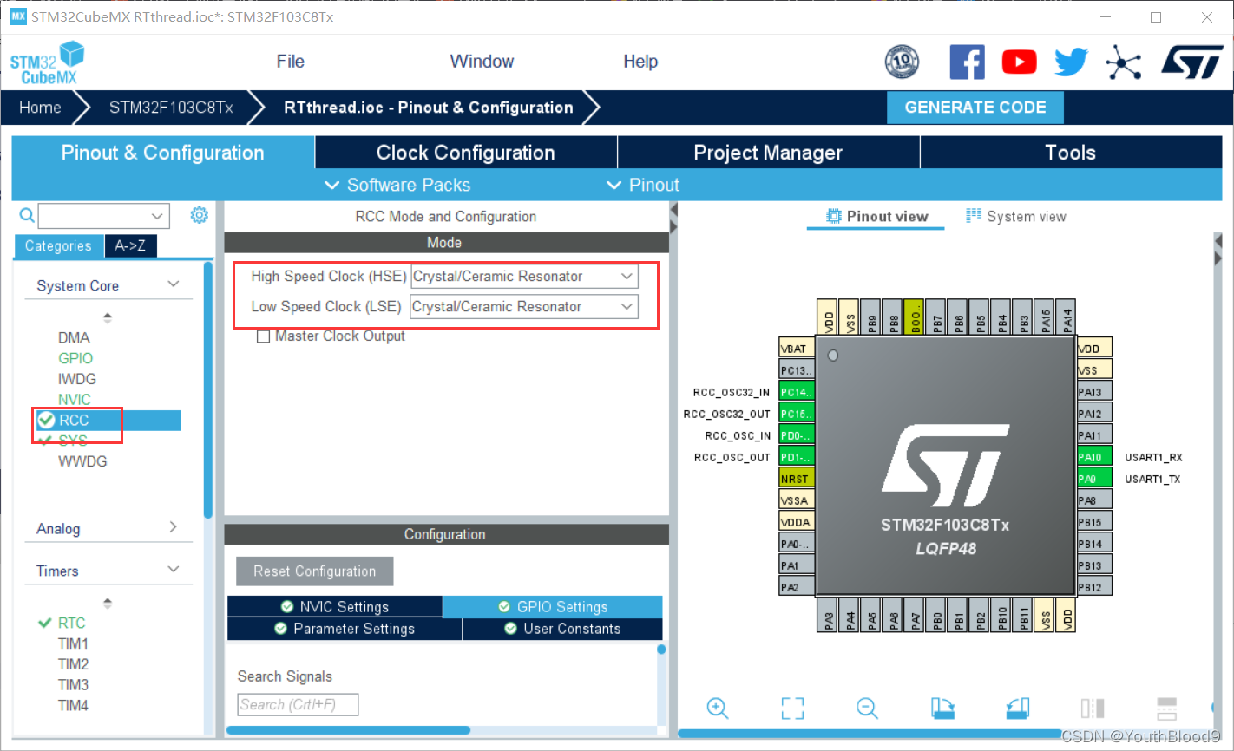Select the NRST pin on the chip
The image size is (1234, 751).
click(x=797, y=479)
